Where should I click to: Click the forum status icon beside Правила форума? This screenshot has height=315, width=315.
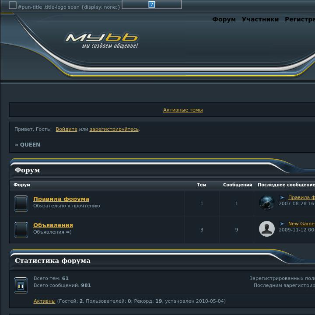[x=21, y=203]
